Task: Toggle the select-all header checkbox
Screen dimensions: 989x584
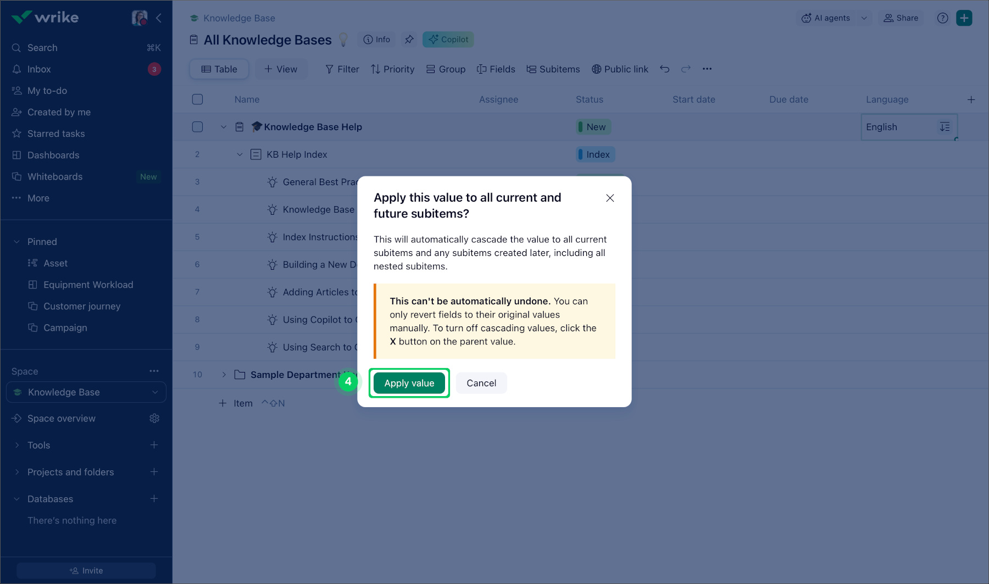Action: coord(198,99)
